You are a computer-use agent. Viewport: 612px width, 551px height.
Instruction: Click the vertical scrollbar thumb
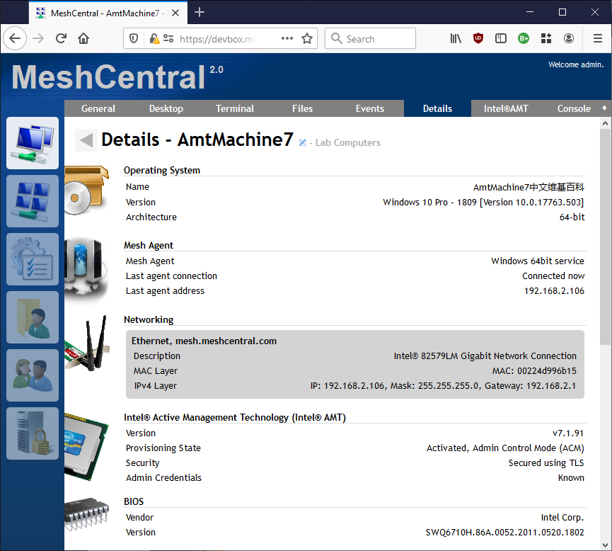[606, 237]
